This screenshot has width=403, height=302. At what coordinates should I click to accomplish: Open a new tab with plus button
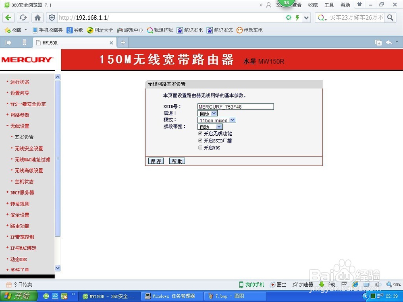tap(123, 43)
